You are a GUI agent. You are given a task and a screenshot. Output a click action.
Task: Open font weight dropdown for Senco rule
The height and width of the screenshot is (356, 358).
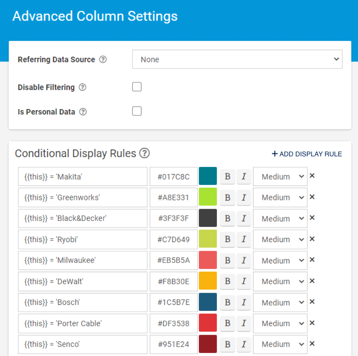280,344
